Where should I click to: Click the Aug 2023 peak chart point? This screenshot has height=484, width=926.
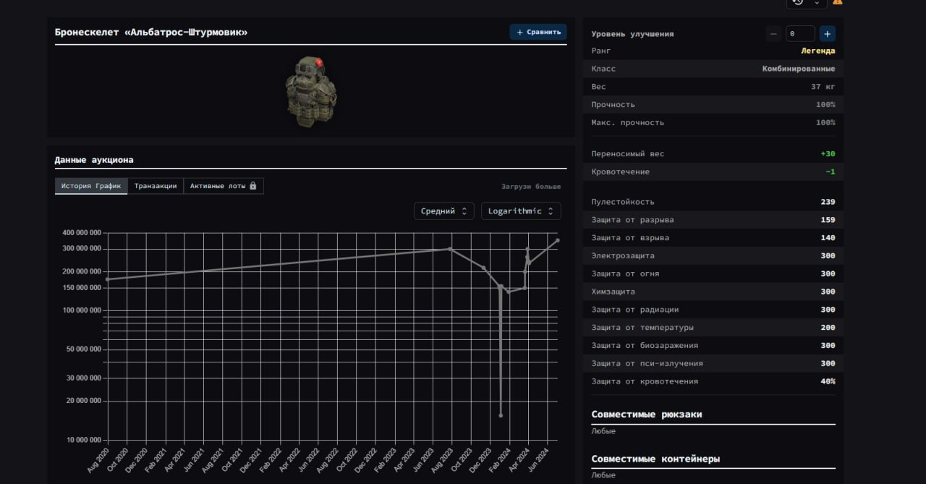[x=450, y=249]
